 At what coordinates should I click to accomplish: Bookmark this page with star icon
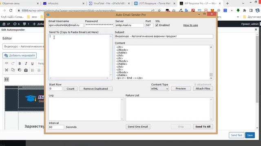(x=159, y=11)
